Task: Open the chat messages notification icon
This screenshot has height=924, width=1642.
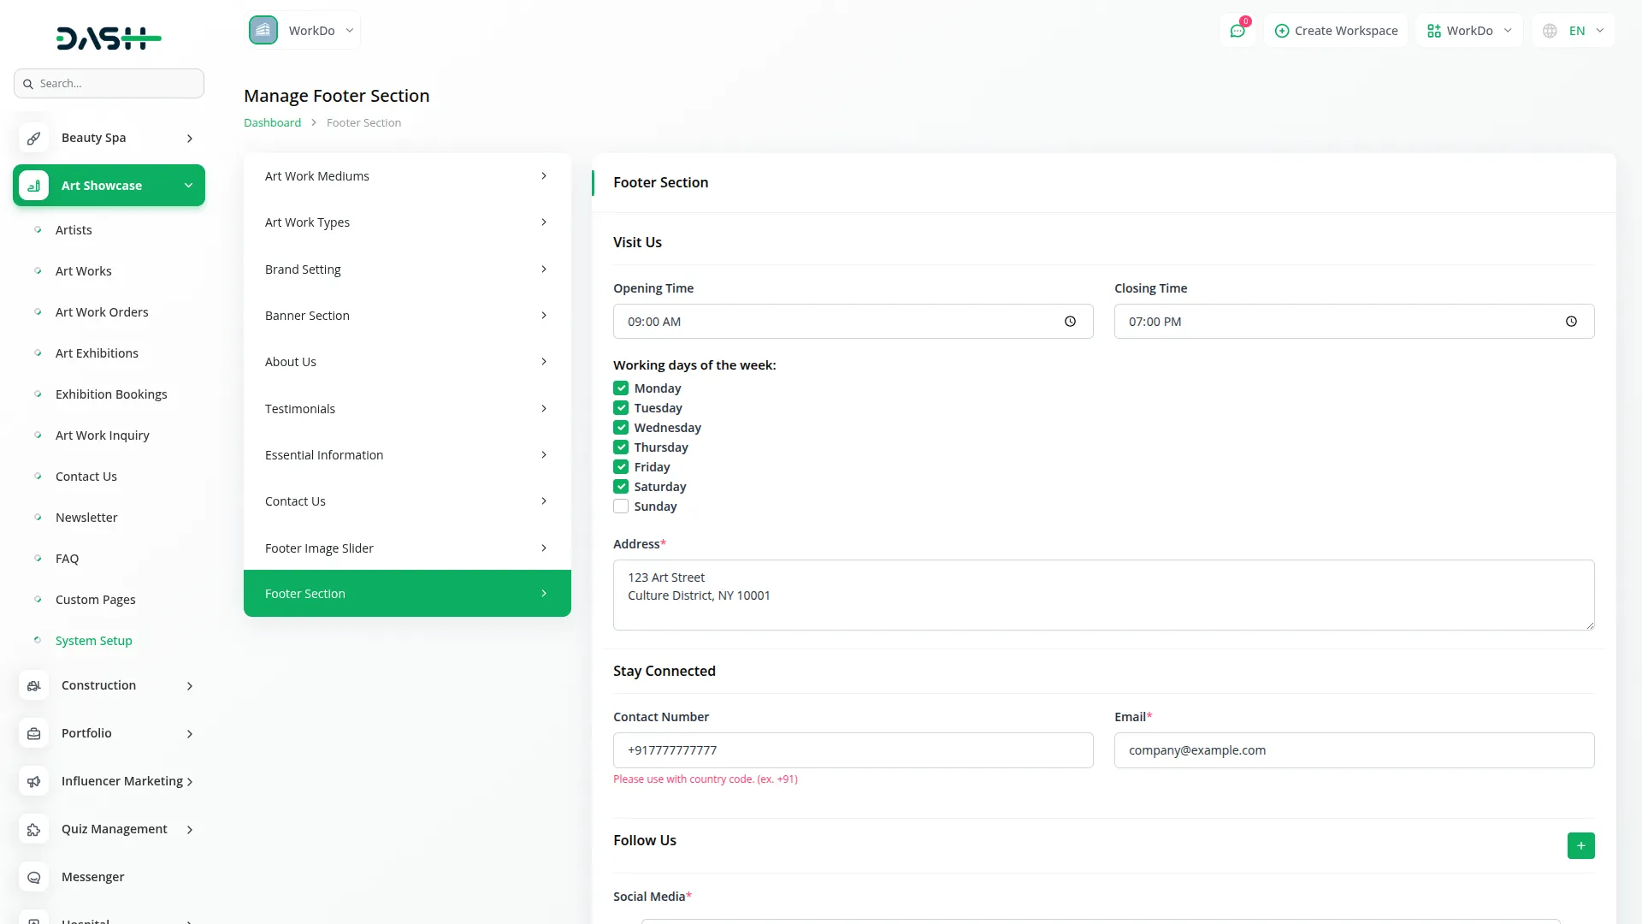Action: point(1237,31)
